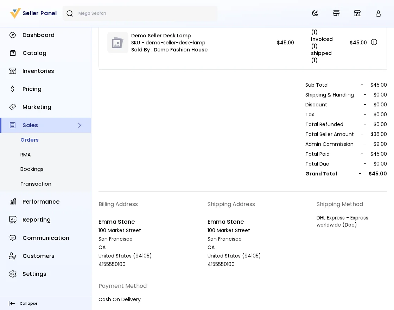Focus the Mega Search input field
Viewport: 394px width, 310px height.
point(140,13)
